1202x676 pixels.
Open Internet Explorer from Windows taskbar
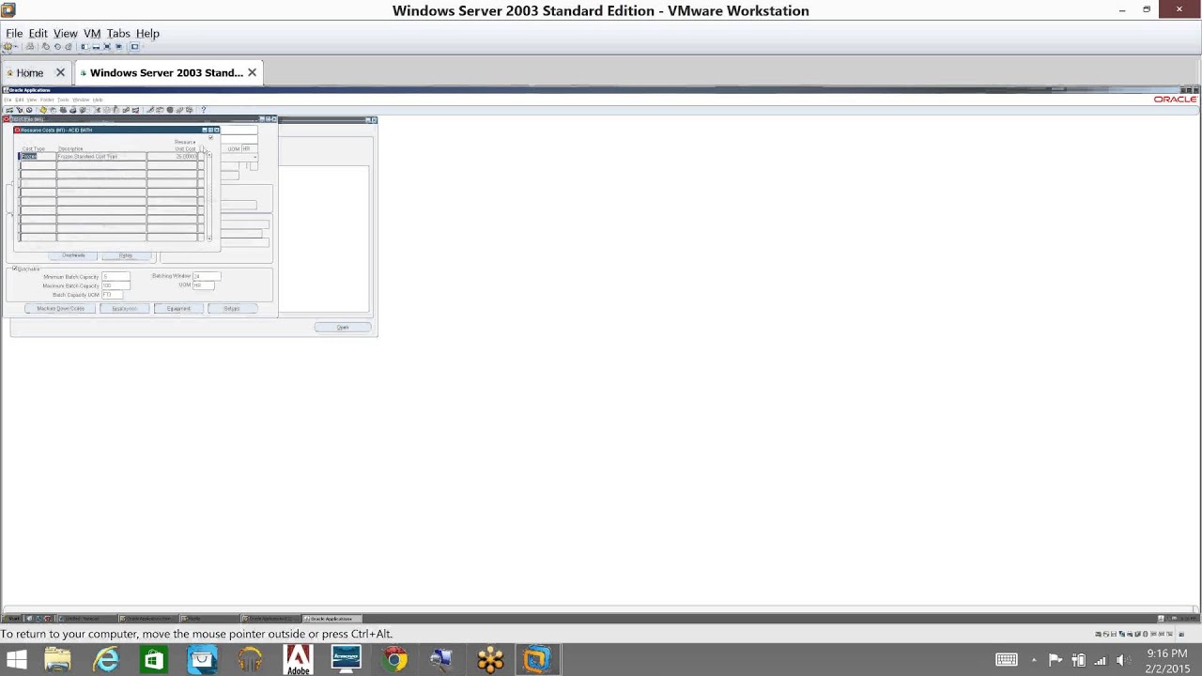pyautogui.click(x=106, y=660)
